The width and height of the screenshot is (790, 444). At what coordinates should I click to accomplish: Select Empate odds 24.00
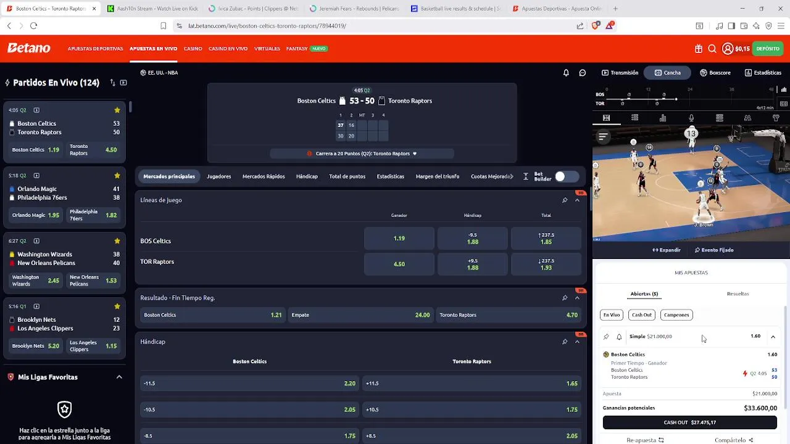point(361,315)
